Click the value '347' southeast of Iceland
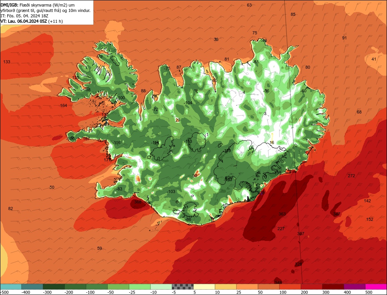The width and height of the screenshot is (387, 295). tap(337, 214)
